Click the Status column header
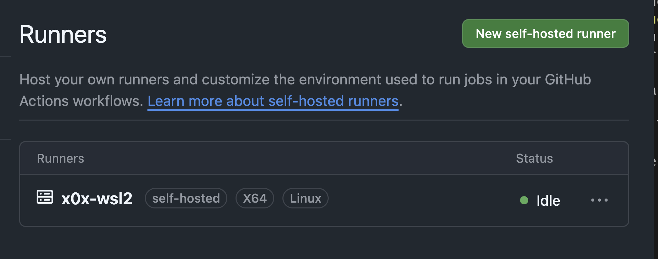The height and width of the screenshot is (259, 658). (x=534, y=159)
